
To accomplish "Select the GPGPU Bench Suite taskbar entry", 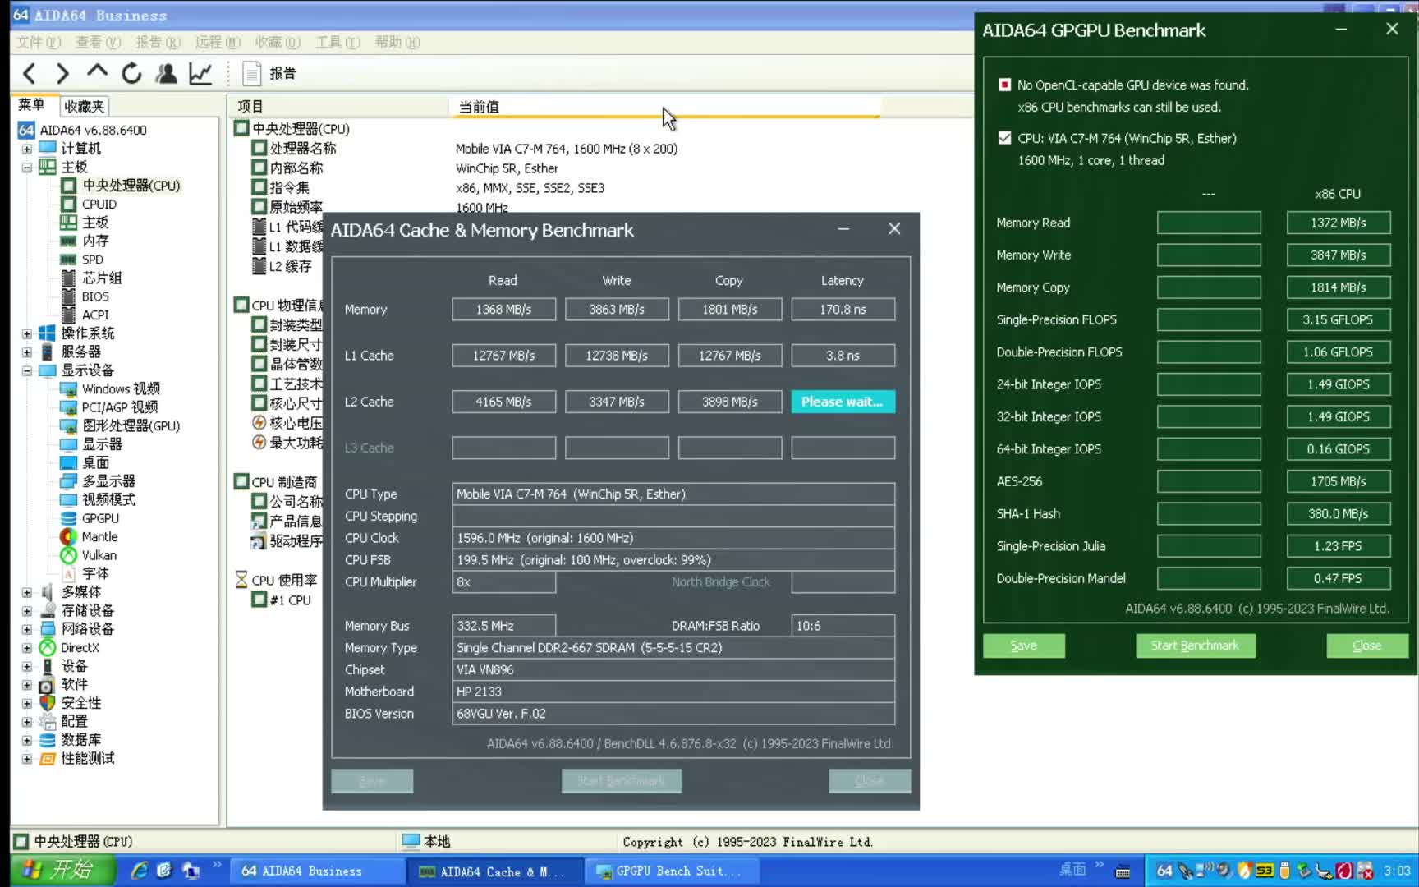I will (672, 871).
